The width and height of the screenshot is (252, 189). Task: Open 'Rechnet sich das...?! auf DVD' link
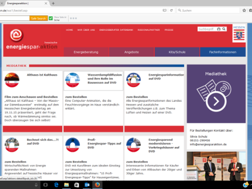[x=43, y=141]
